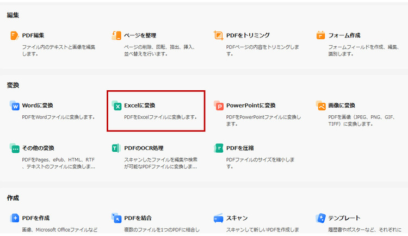The height and width of the screenshot is (236, 408).
Task: Click description 'PDFページの内容をトリミングします。'
Action: 263,51
